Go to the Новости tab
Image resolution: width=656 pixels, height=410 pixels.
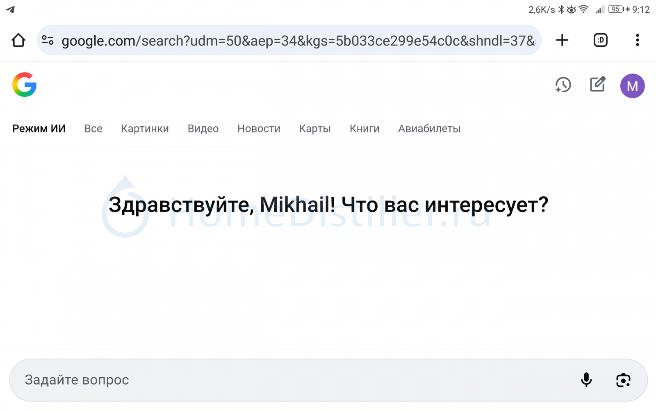tap(259, 129)
